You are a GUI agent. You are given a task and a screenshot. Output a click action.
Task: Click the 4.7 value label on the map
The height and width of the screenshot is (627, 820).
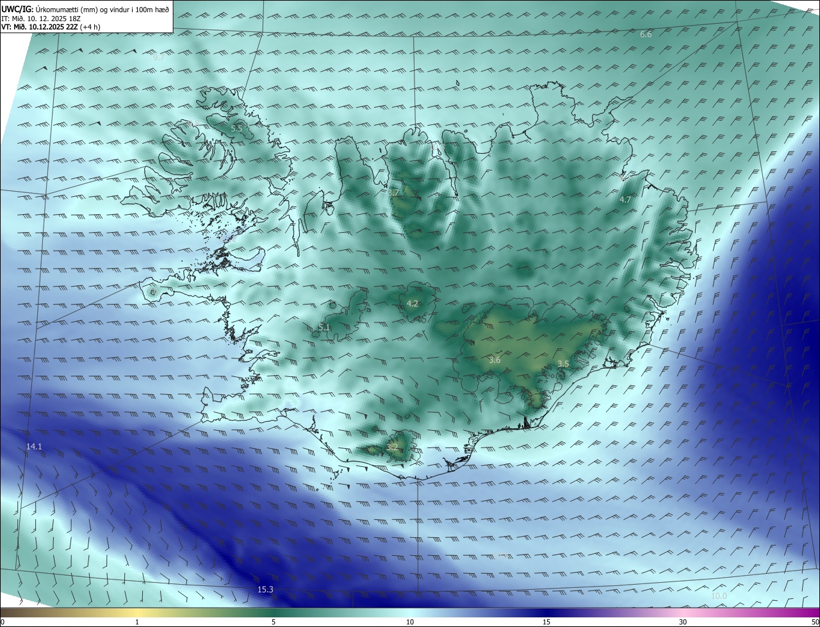(x=625, y=200)
